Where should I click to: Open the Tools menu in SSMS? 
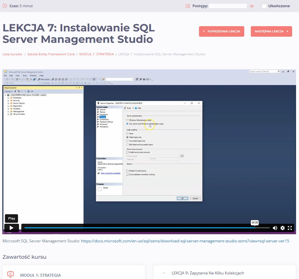[x=25, y=76]
